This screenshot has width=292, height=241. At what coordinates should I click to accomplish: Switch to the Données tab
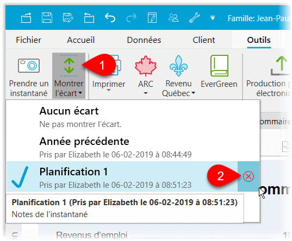pyautogui.click(x=144, y=40)
